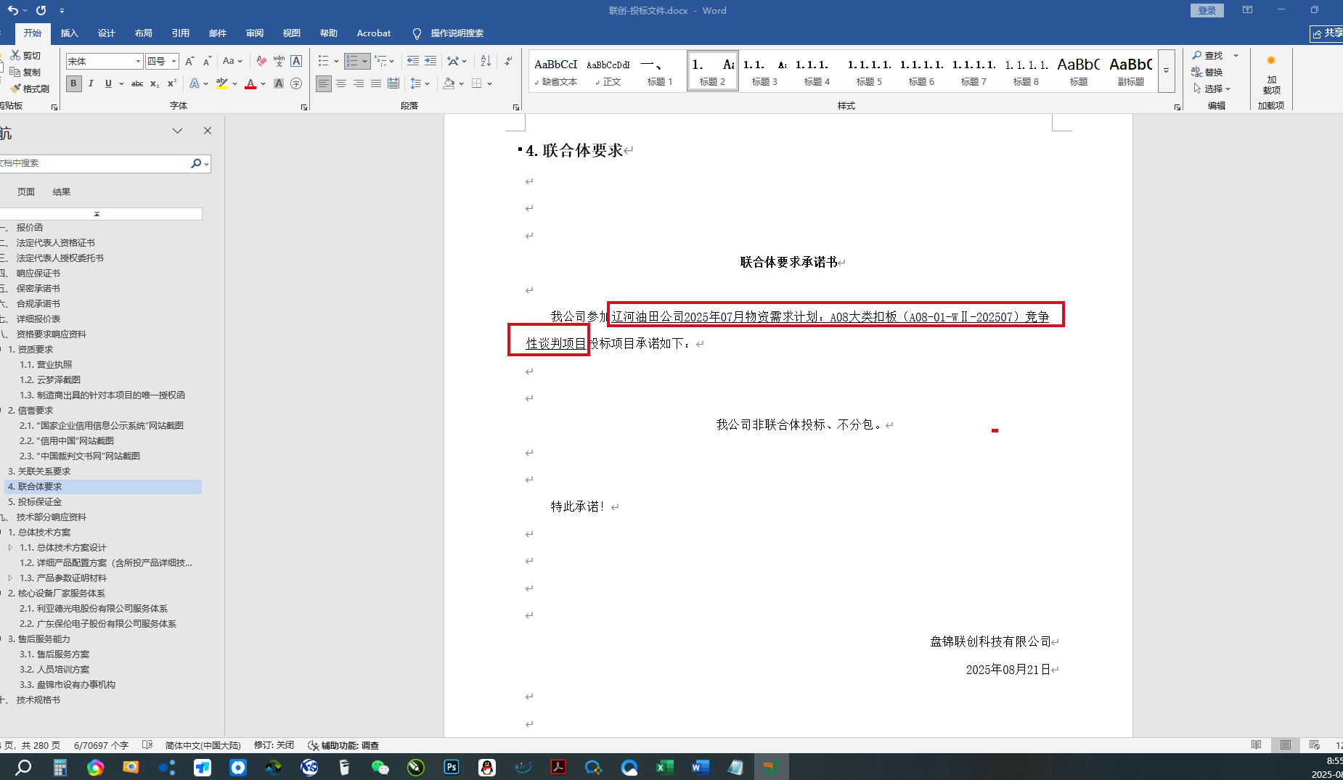Sort paragraphs with the A-Z sort icon
This screenshot has width=1343, height=780.
(x=486, y=61)
